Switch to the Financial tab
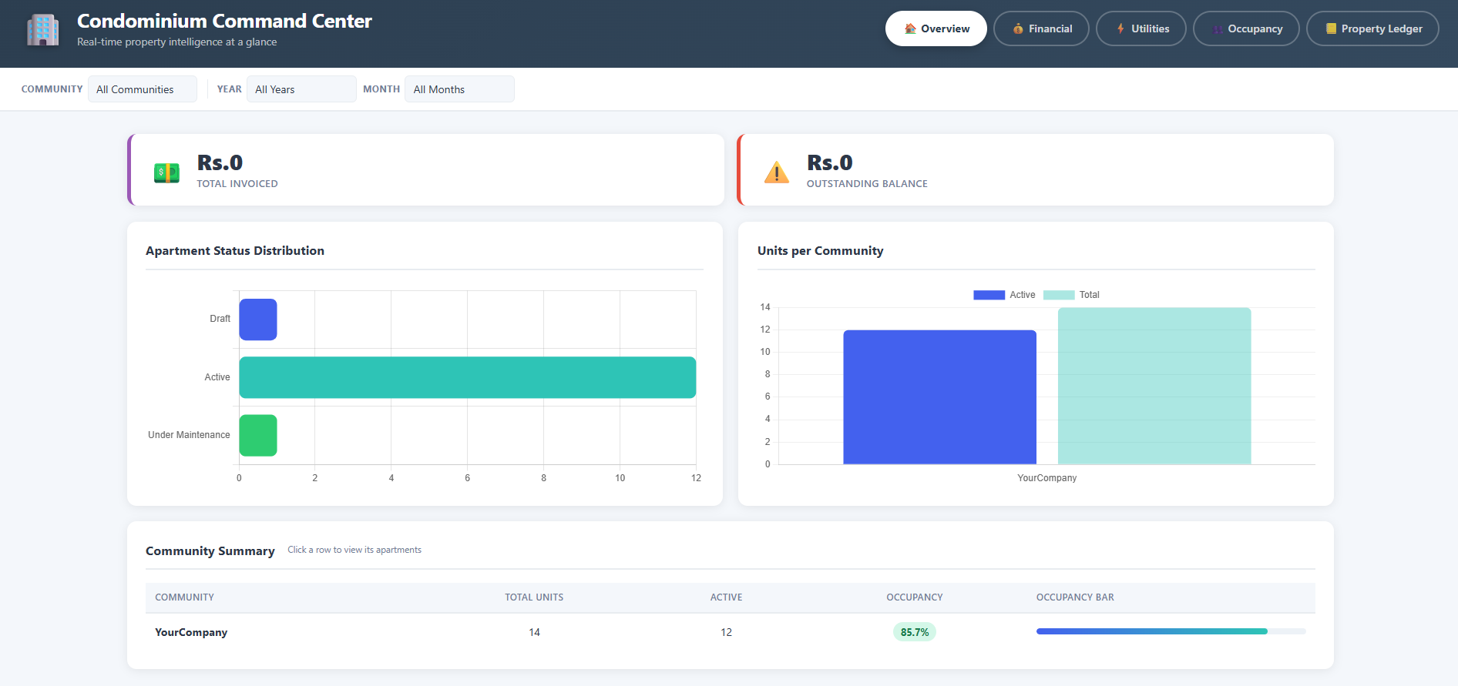Screen dimensions: 1458x686 tap(1041, 28)
